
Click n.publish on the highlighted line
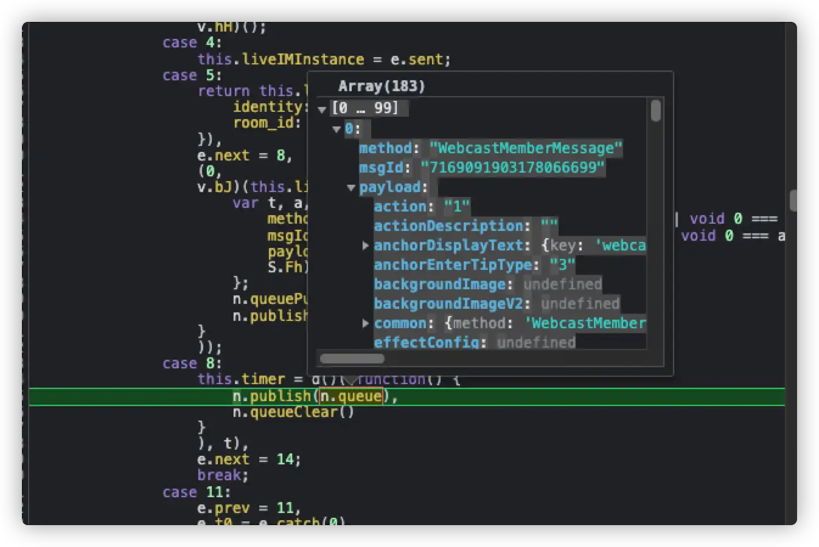coord(272,396)
